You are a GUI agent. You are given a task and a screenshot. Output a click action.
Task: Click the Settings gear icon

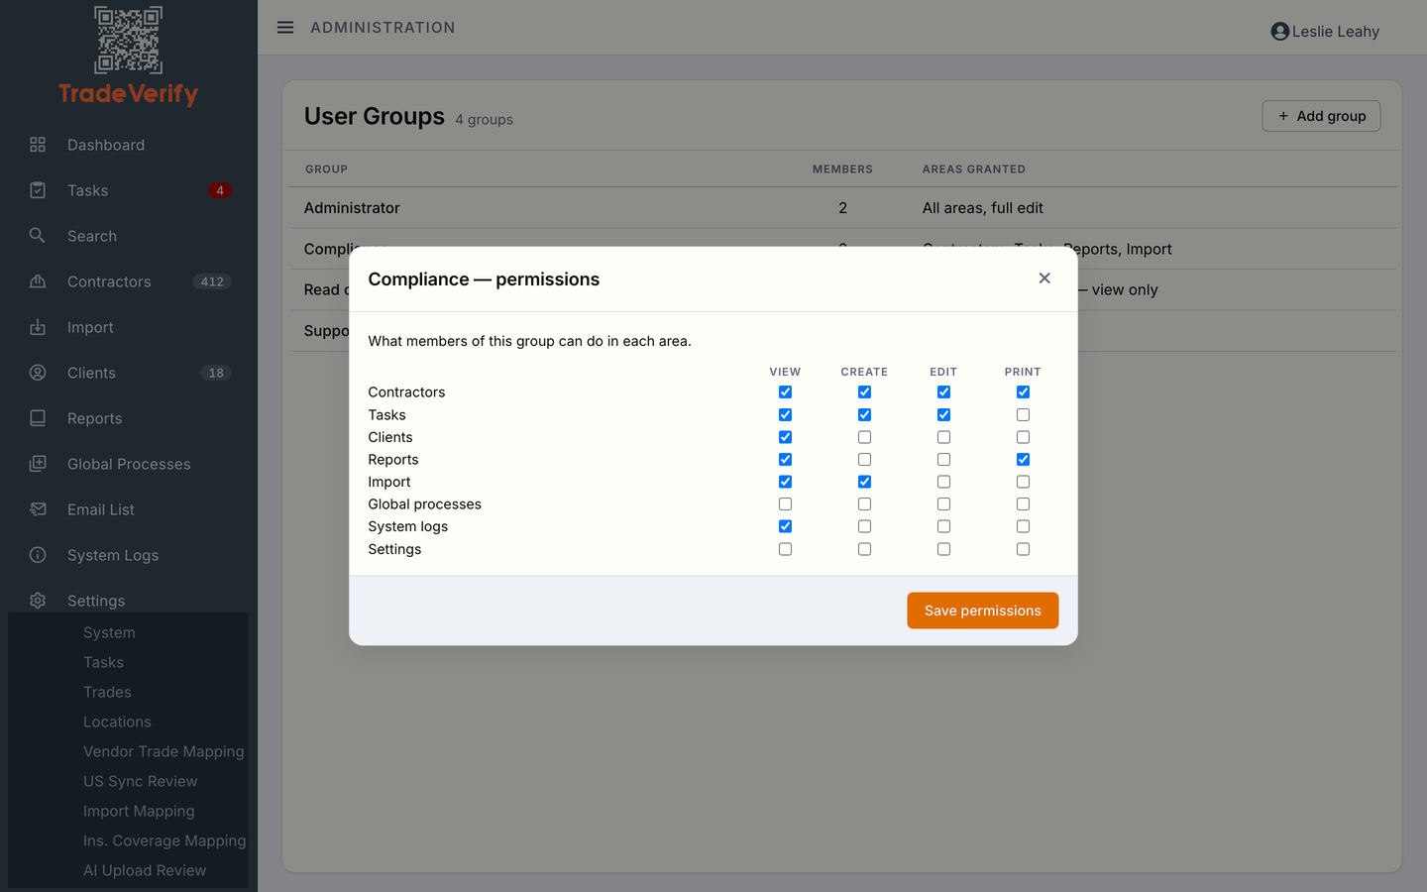38,601
